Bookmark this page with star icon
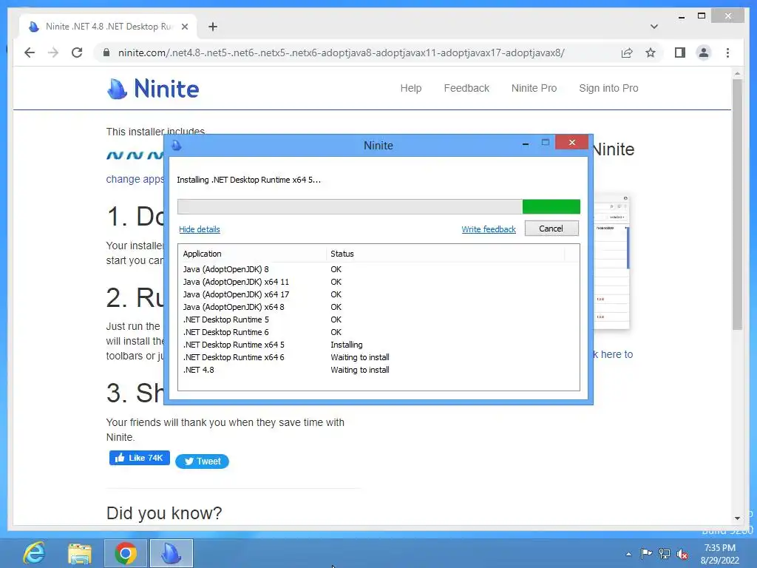The image size is (757, 568). click(651, 53)
